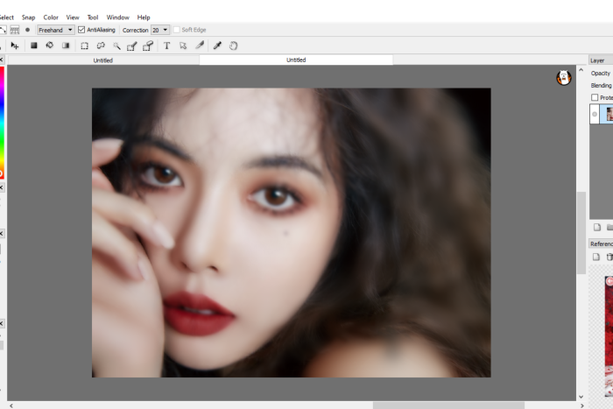Viewport: 613px width, 409px height.
Task: Select the Operation arrow tool
Action: (x=183, y=46)
